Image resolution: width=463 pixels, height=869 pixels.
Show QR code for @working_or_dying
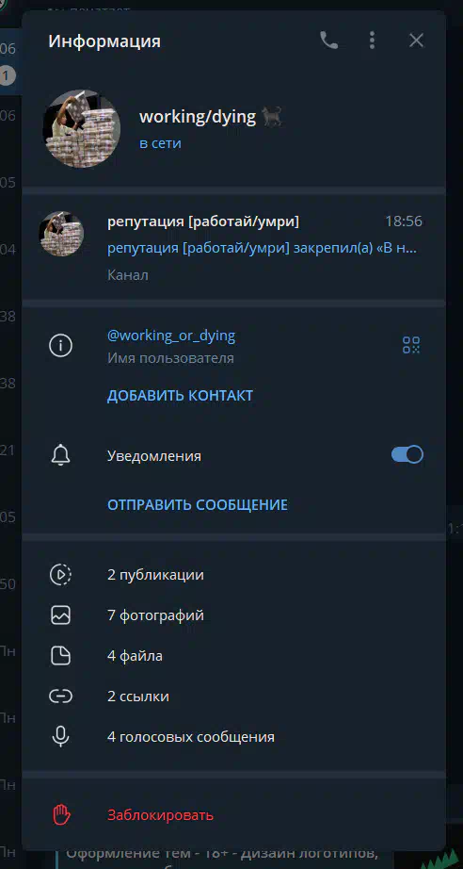(x=411, y=345)
